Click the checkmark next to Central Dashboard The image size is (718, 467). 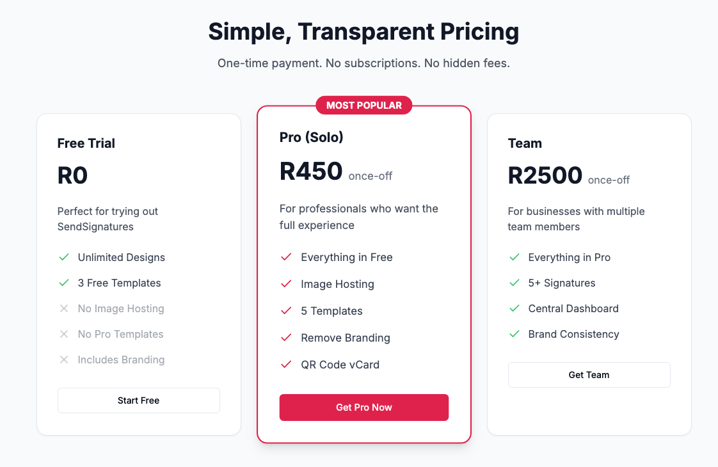click(514, 308)
